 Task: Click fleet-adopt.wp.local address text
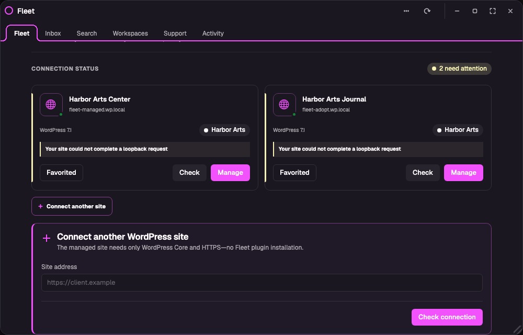click(x=326, y=110)
